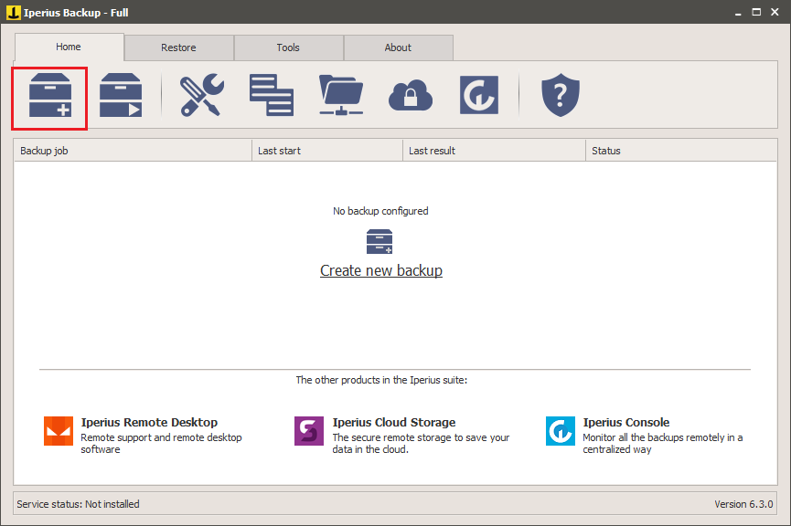
Task: Maximize the Iperius Backup window
Action: click(x=756, y=12)
